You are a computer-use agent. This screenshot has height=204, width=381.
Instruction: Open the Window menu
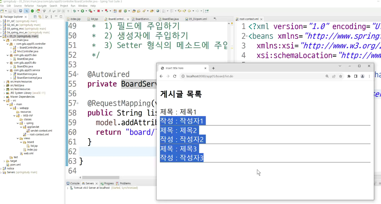[x=83, y=6]
